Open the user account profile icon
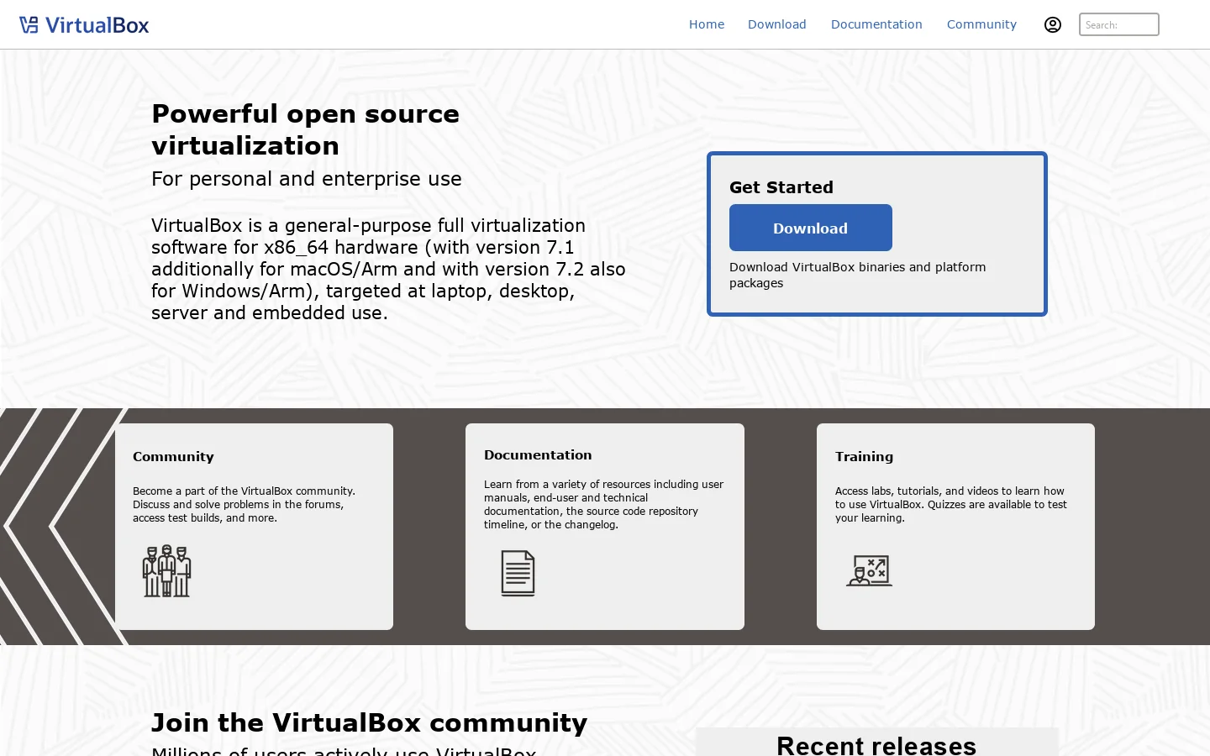 point(1053,24)
